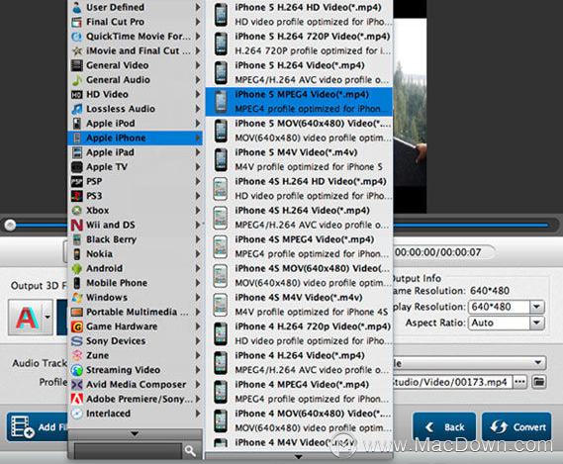This screenshot has width=563, height=464.
Task: Click the QuickTime Movie Format icon
Action: 77,37
